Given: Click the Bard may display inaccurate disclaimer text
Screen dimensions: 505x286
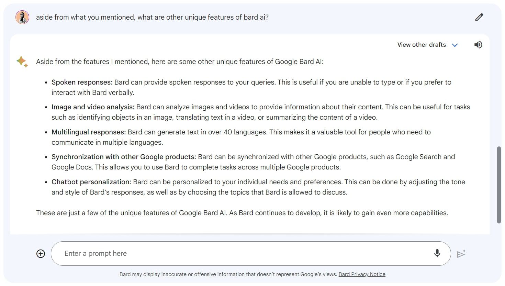Looking at the screenshot, I should tap(228, 274).
